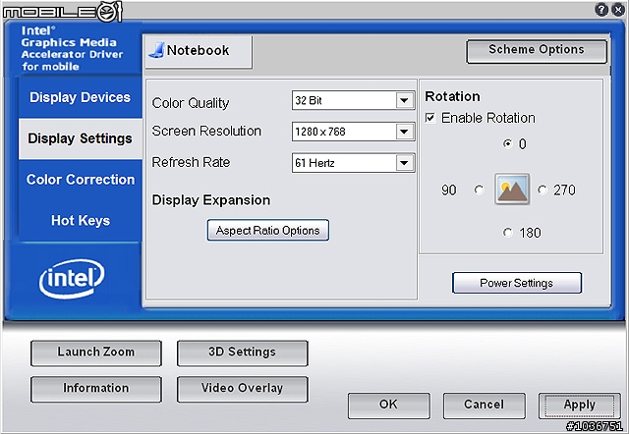
Task: Select the Display Settings tab
Action: click(x=81, y=138)
